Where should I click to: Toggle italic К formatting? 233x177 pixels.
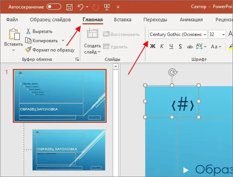(162, 46)
